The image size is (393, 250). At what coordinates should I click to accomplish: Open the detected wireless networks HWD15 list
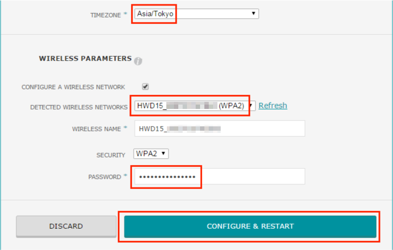(195, 106)
